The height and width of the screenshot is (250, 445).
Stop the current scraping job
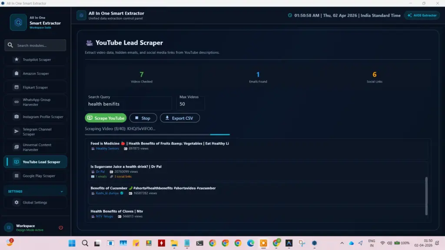tap(143, 118)
